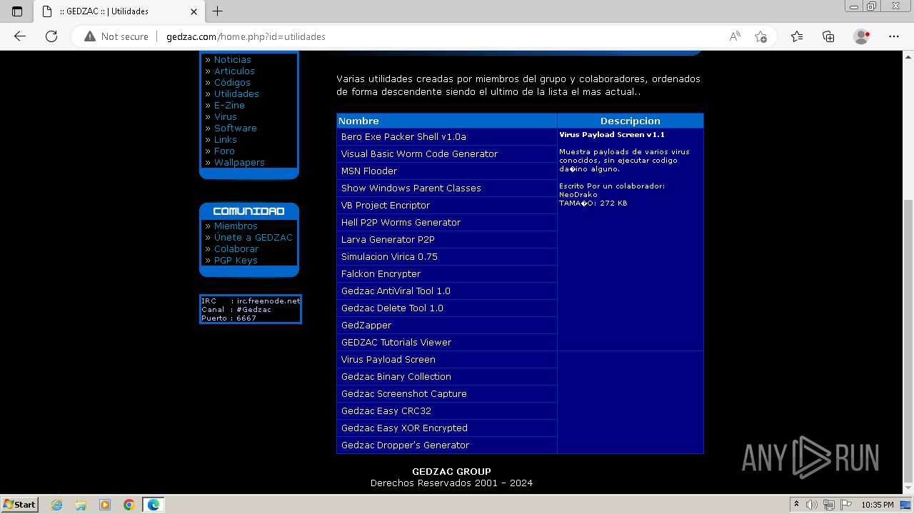Select Larva Generator P2P row
This screenshot has height=514, width=914.
pos(446,239)
